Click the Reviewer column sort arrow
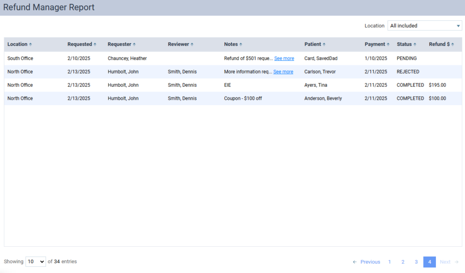 192,44
